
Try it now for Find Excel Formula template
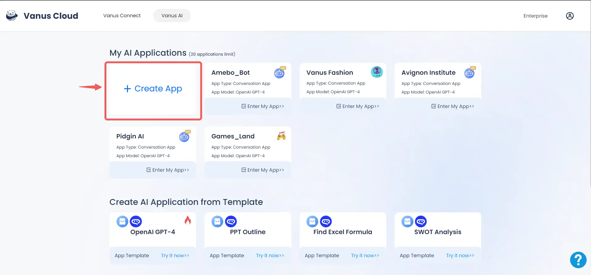[365, 255]
